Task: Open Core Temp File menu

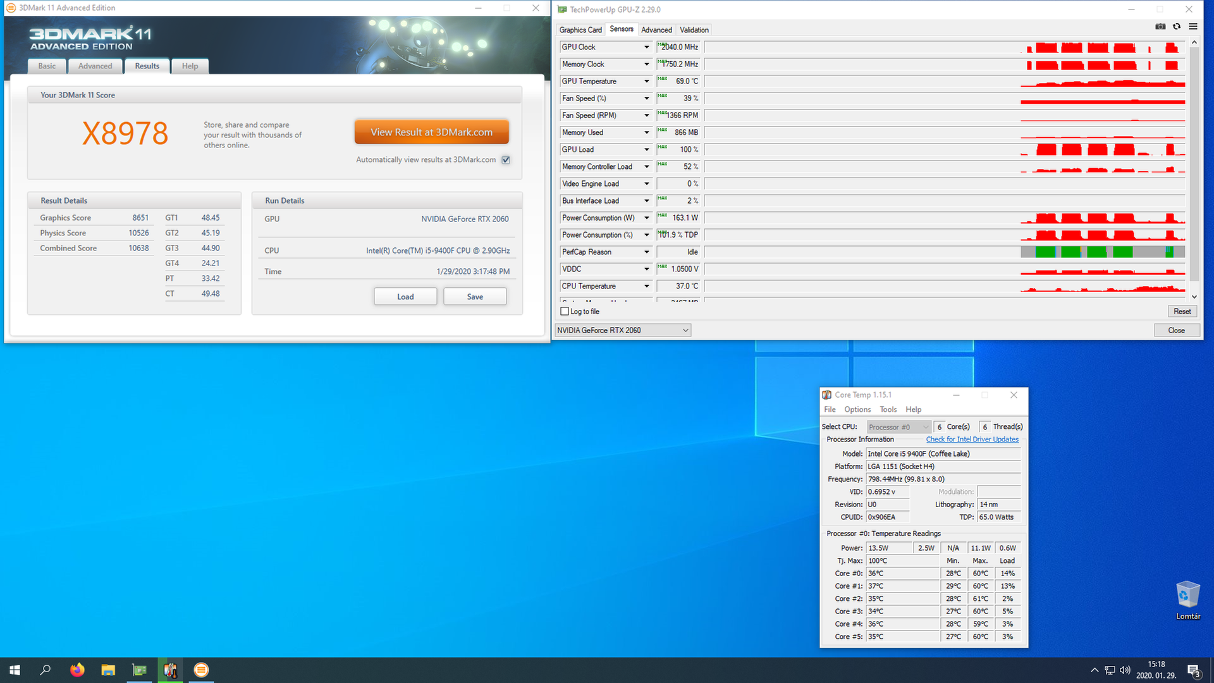Action: click(830, 409)
